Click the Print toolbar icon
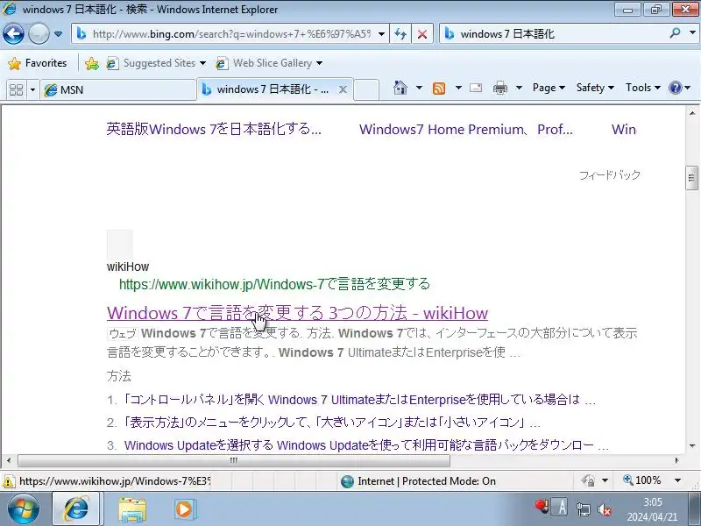The height and width of the screenshot is (526, 701). click(x=499, y=89)
